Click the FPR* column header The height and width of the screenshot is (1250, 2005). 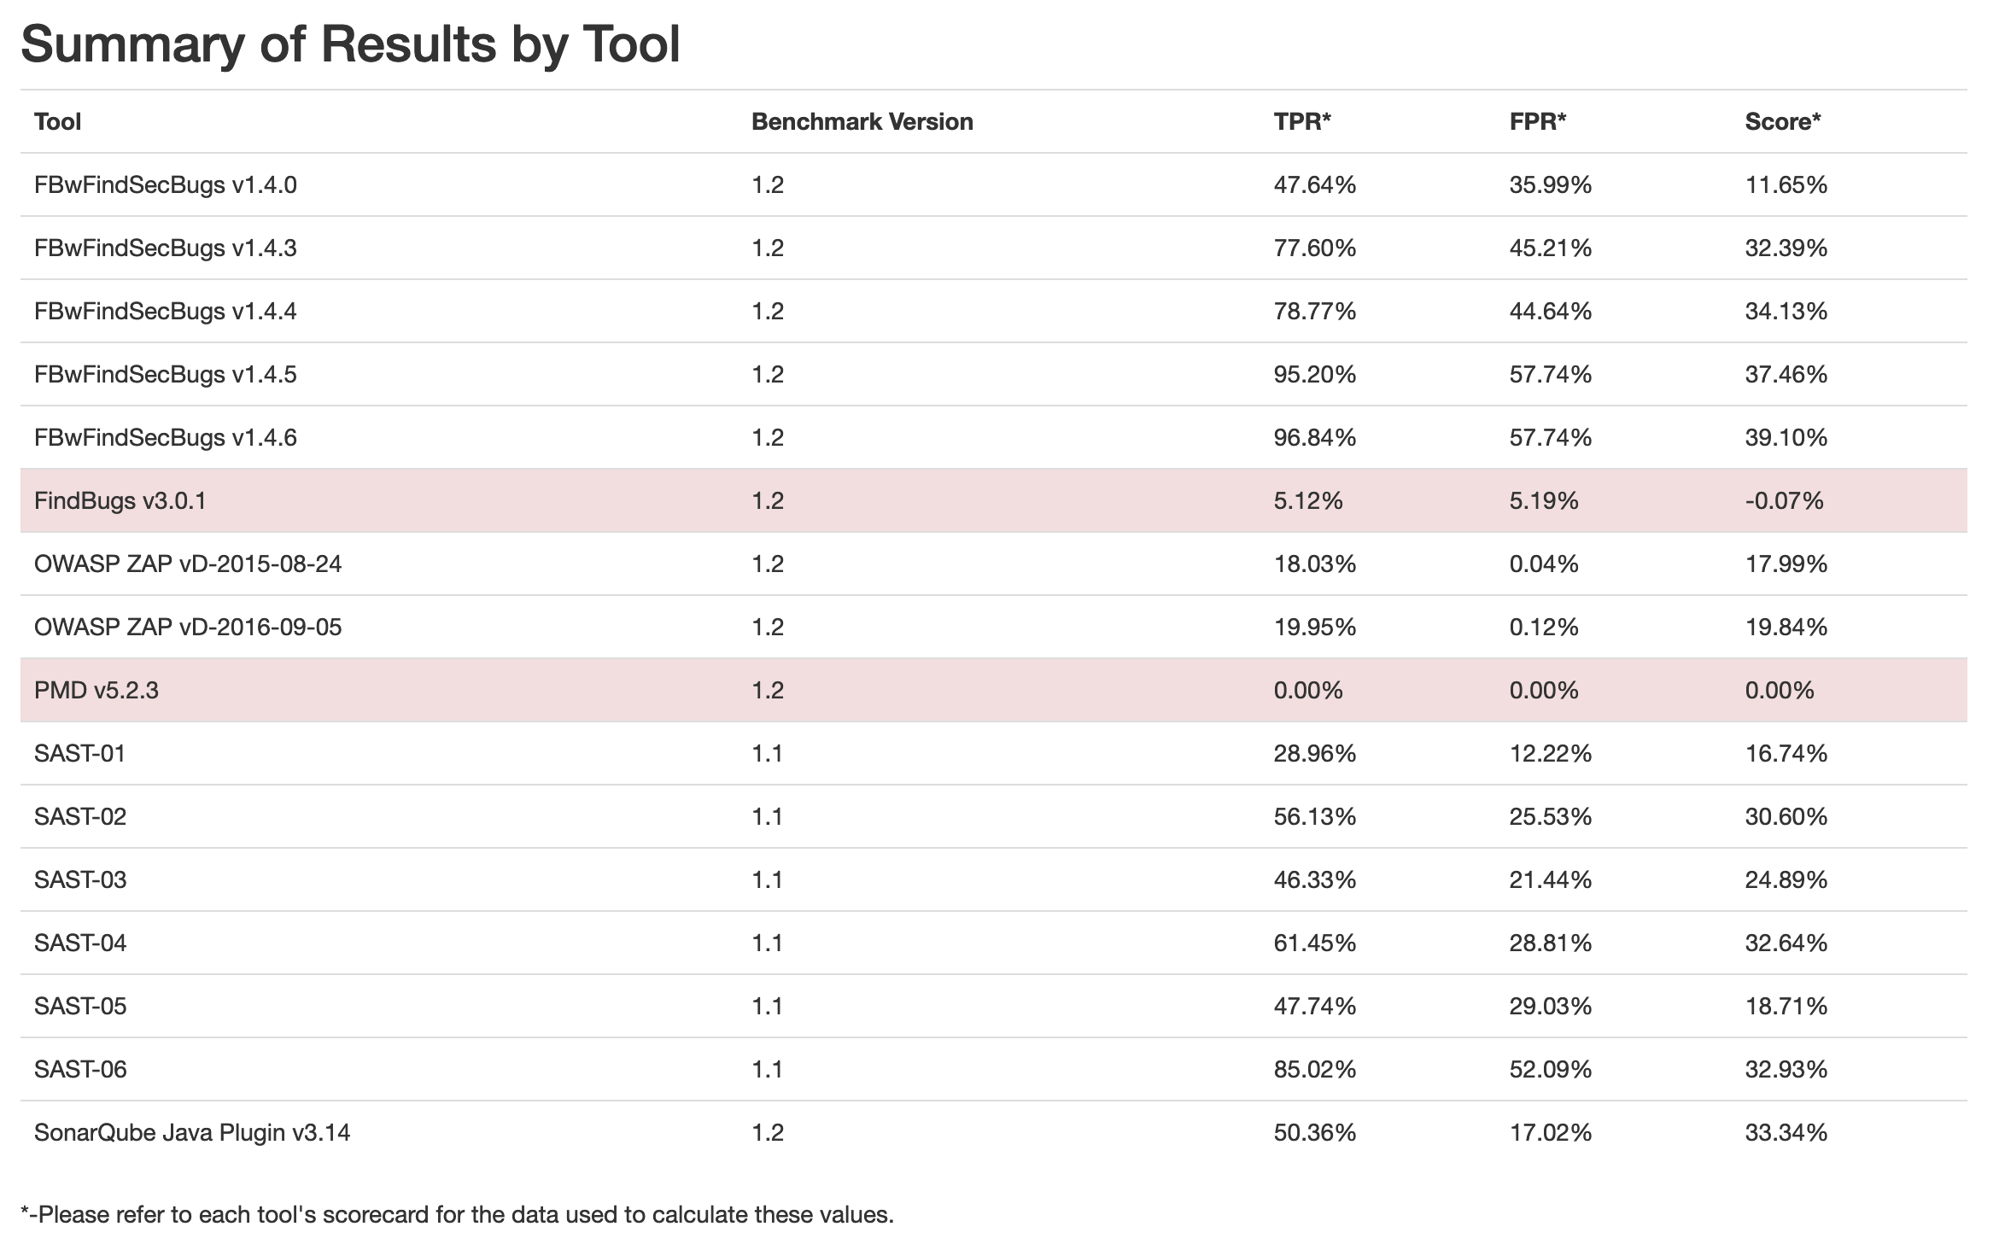point(1538,122)
